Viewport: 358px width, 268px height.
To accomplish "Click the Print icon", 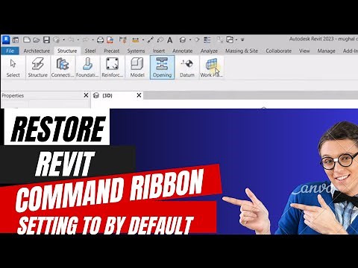I will (100, 39).
